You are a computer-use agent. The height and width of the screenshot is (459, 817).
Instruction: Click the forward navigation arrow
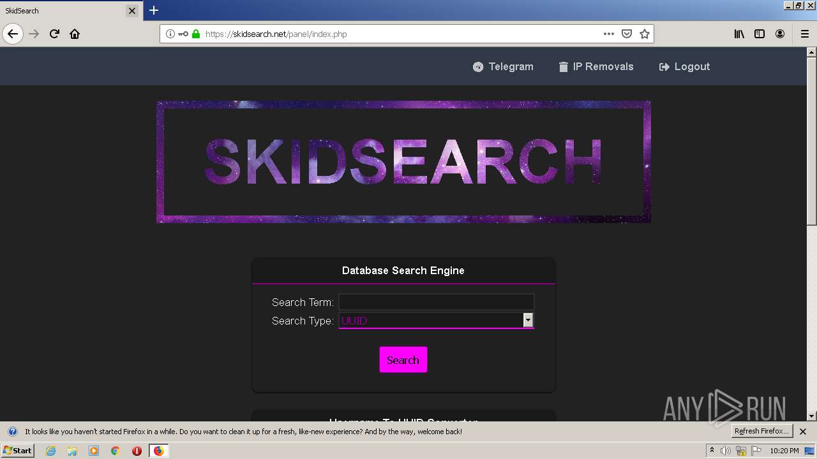pyautogui.click(x=34, y=34)
